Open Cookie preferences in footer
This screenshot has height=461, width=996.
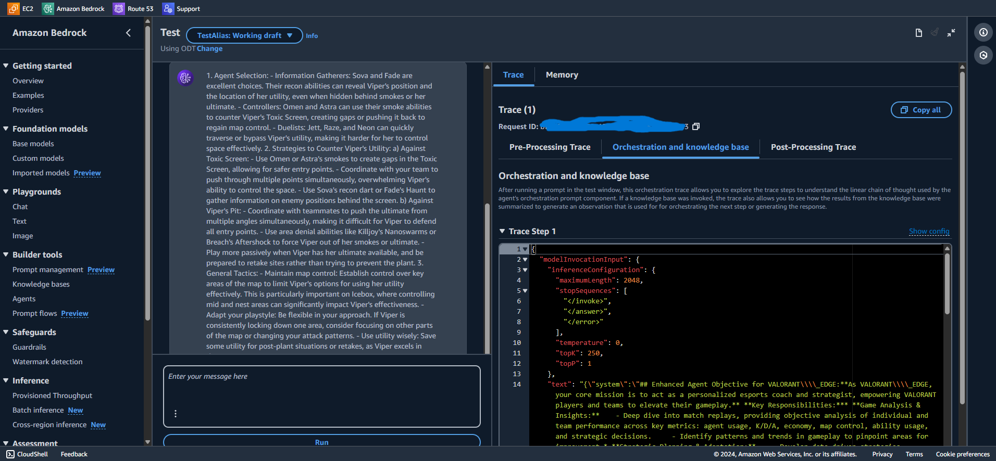(962, 454)
